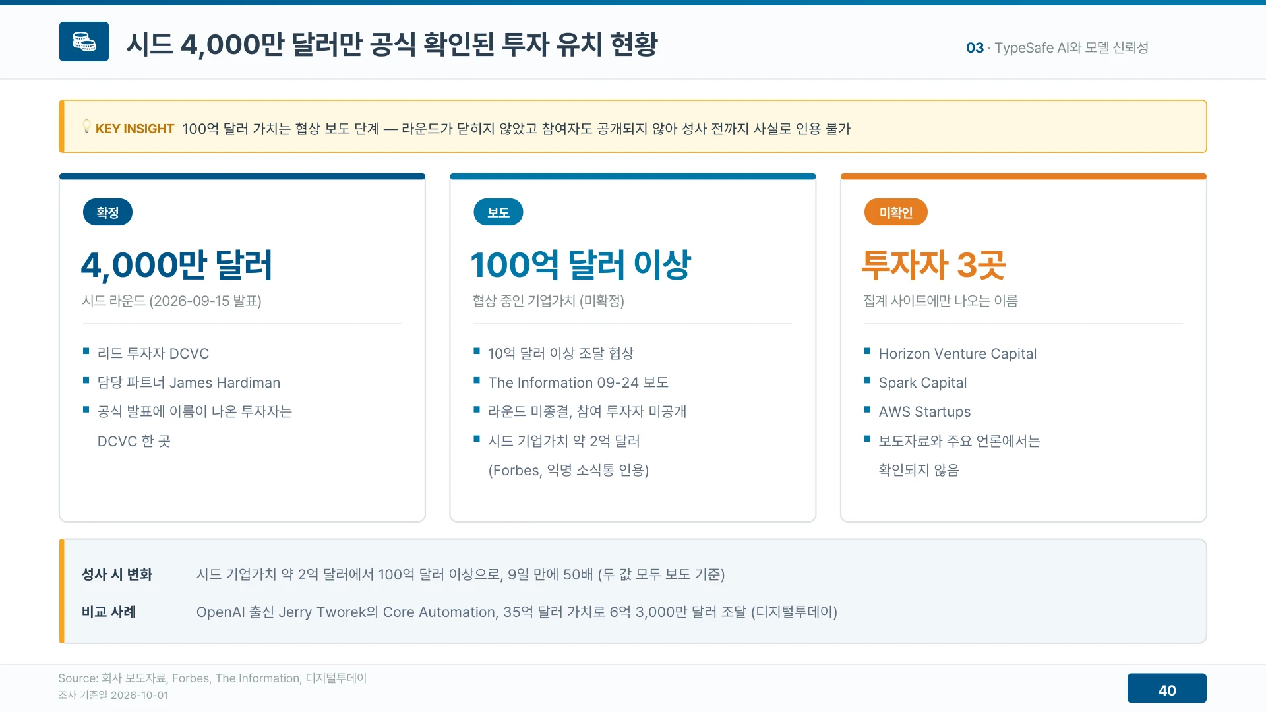Click the Source line in the footer
Screen dimensions: 1266x712
[212, 678]
